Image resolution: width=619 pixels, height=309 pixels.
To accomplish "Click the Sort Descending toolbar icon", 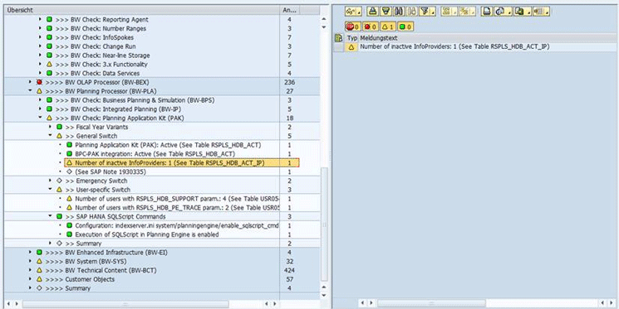I will click(386, 12).
